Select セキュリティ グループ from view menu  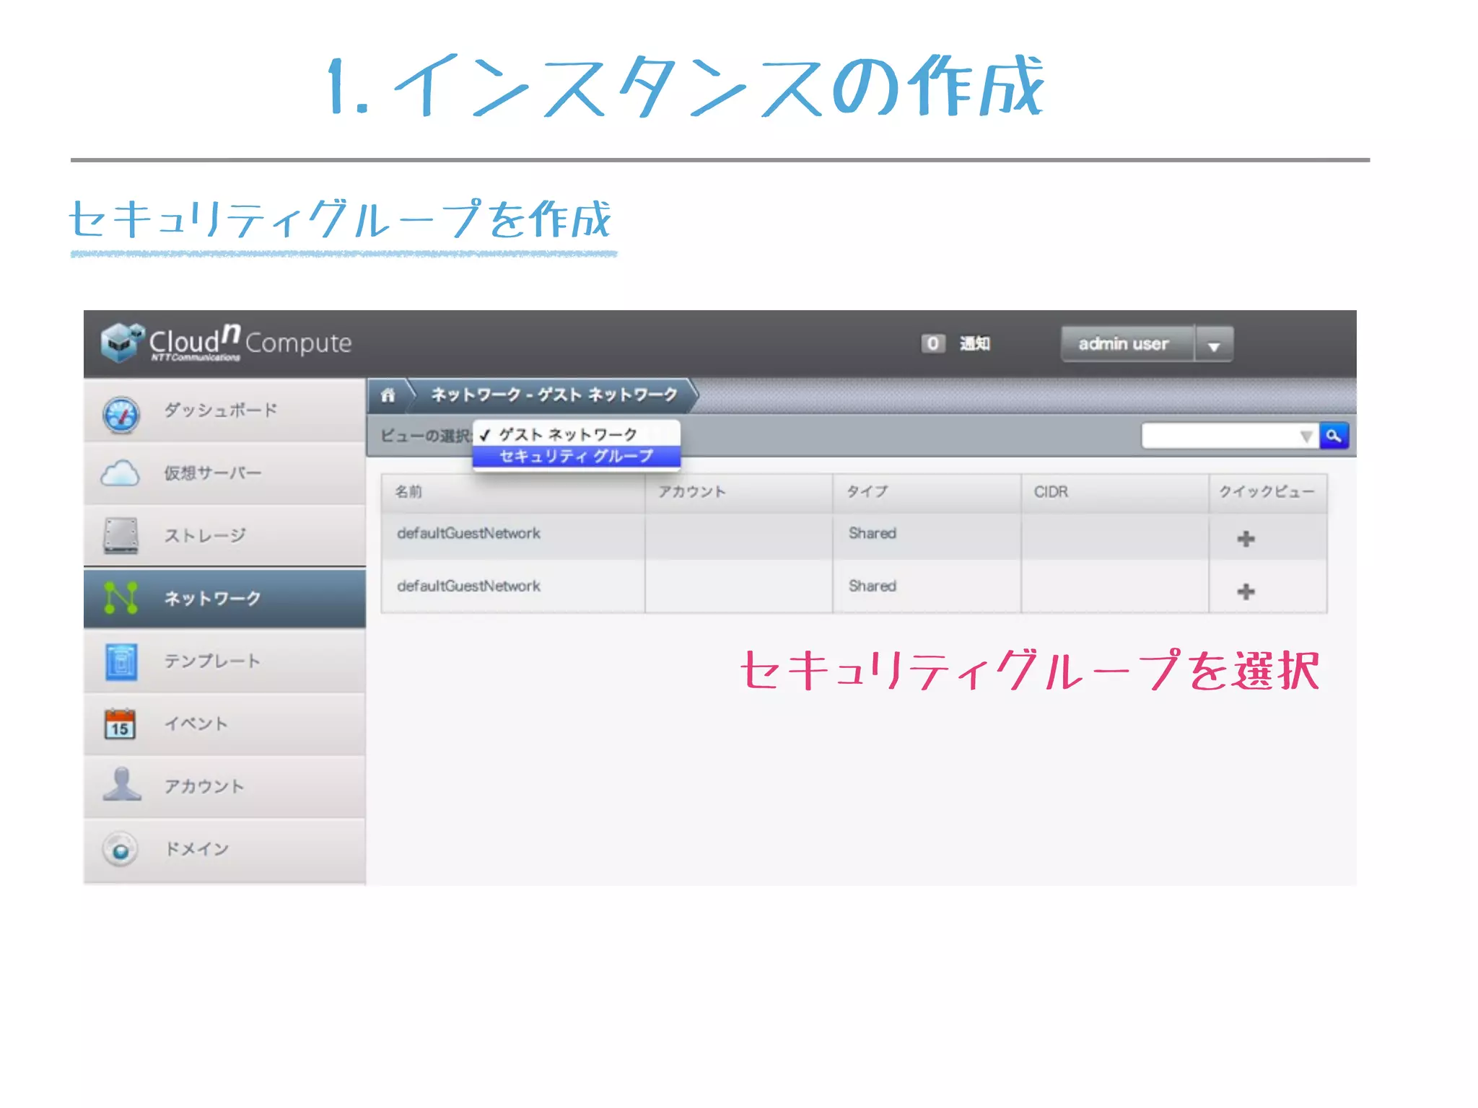click(x=576, y=457)
